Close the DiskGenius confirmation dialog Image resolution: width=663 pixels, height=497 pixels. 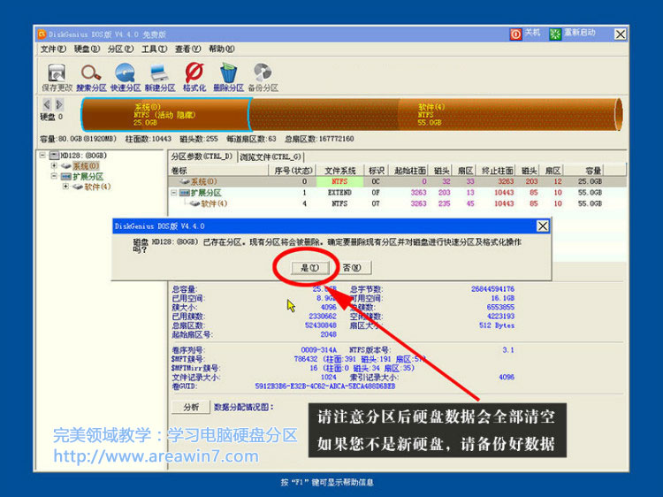pyautogui.click(x=543, y=226)
